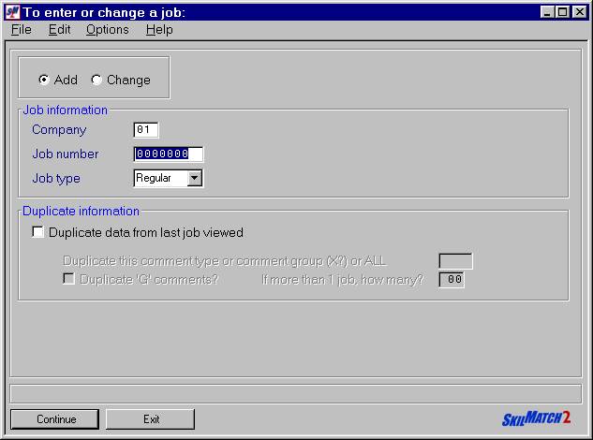Click the Company input field
The image size is (593, 440).
coord(146,129)
